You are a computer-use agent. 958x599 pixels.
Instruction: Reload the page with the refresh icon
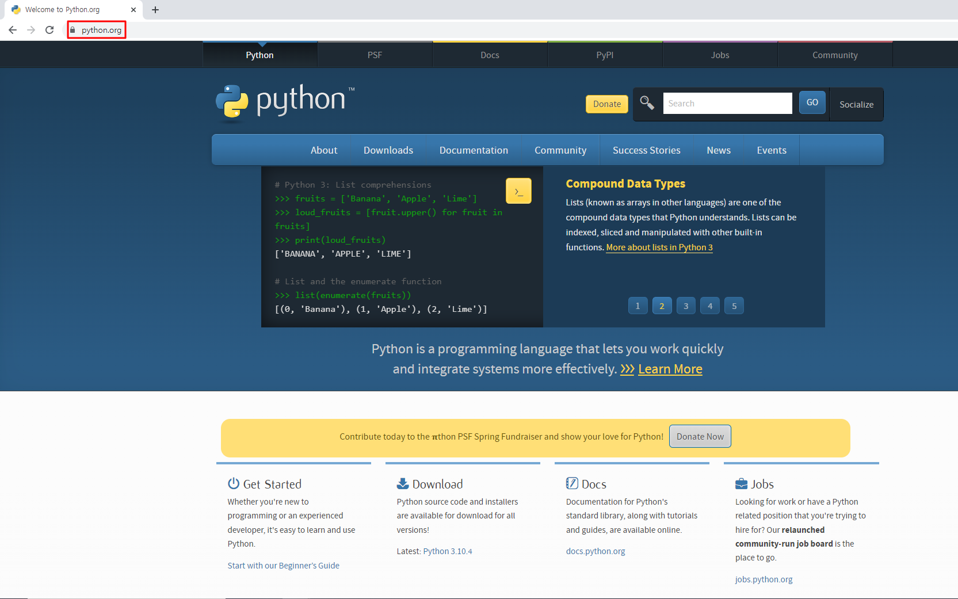(49, 30)
